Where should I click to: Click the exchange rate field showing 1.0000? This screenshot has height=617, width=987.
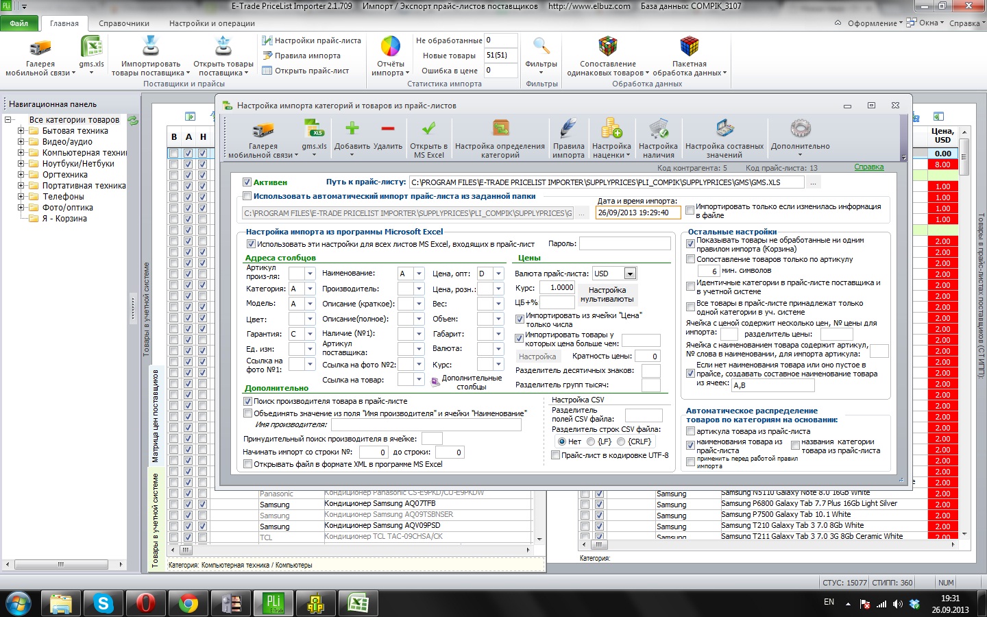coord(557,288)
